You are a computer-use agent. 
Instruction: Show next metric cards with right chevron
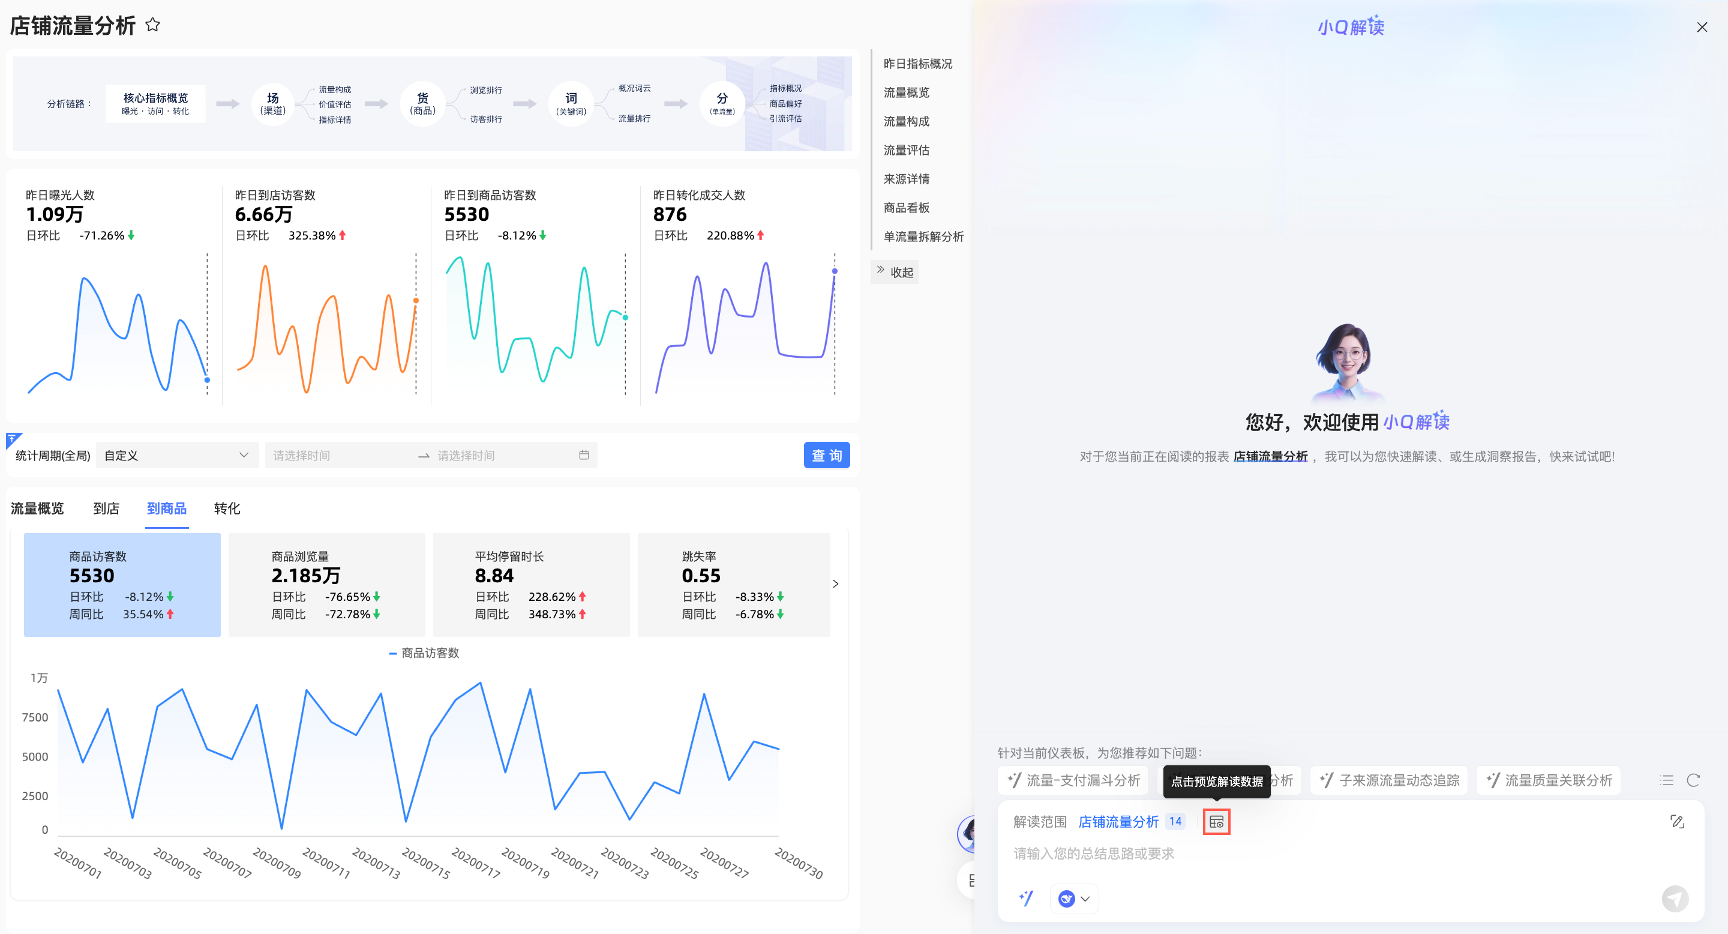(x=835, y=583)
